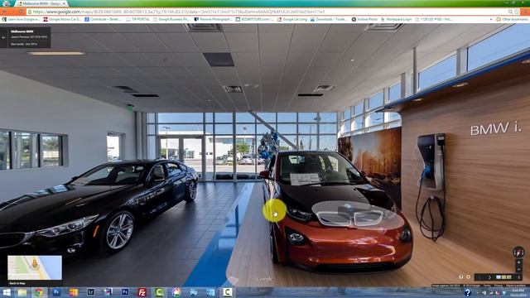The image size is (530, 298).
Task: Click the Chrome back navigation arrow
Action: [5, 12]
